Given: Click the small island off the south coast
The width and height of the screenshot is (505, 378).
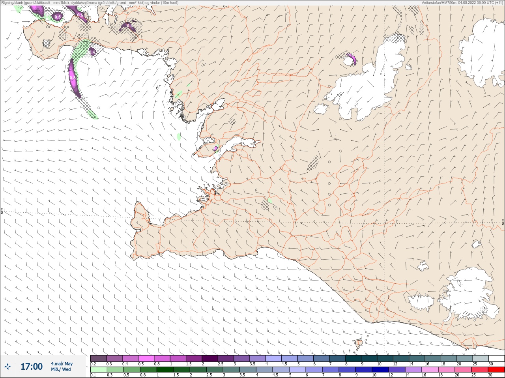Looking at the screenshot, I should click(x=359, y=344).
